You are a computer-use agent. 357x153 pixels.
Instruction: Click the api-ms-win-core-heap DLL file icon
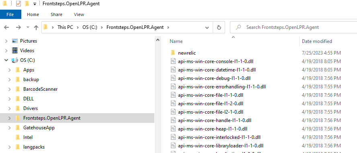click(x=173, y=129)
